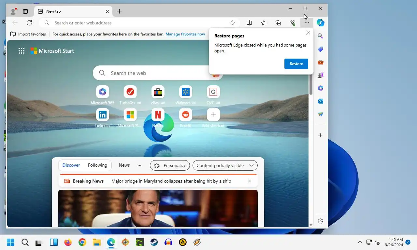Click the scrollbar down arrow

point(311,225)
